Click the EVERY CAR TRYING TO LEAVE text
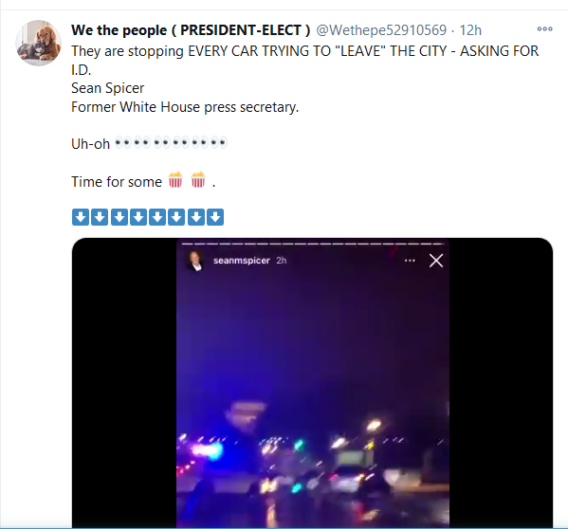The height and width of the screenshot is (529, 568). (x=284, y=51)
